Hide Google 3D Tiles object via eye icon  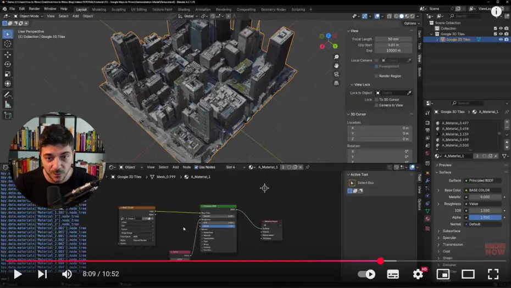coord(501,39)
